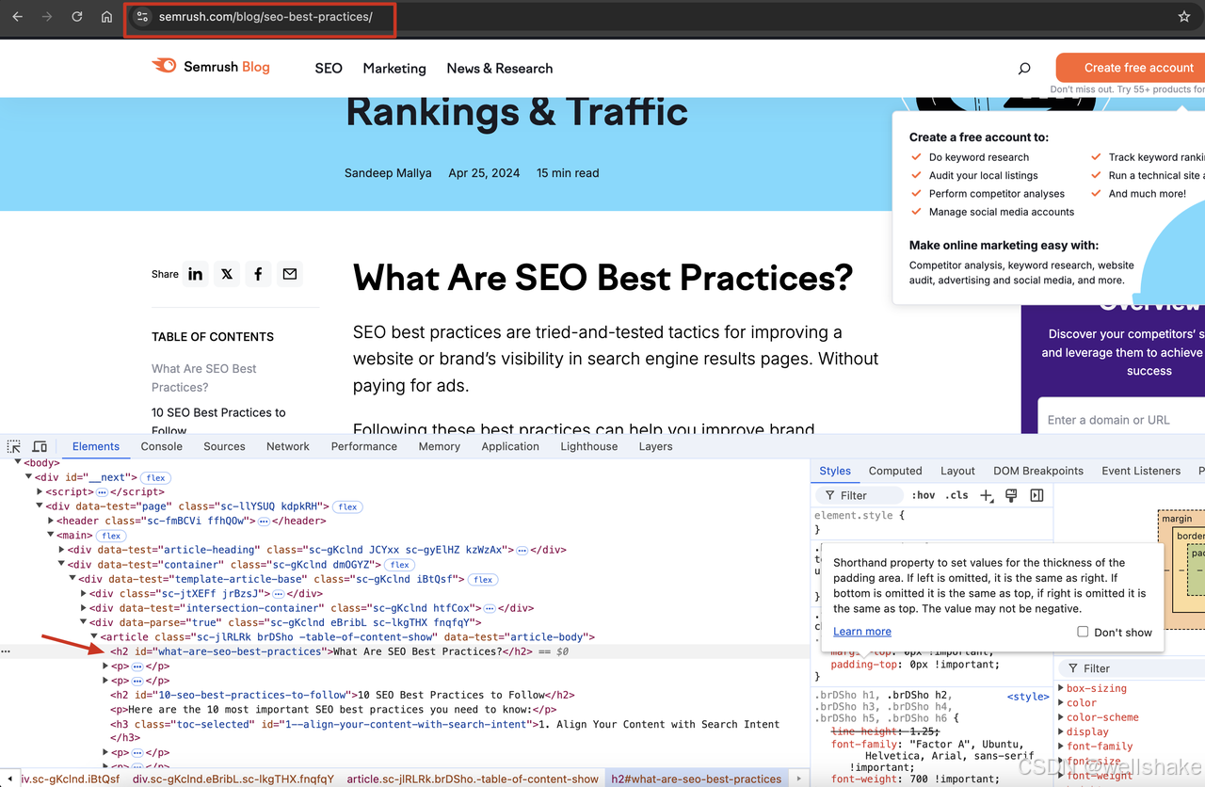Open the <style> source link
The height and width of the screenshot is (787, 1205).
[1028, 697]
